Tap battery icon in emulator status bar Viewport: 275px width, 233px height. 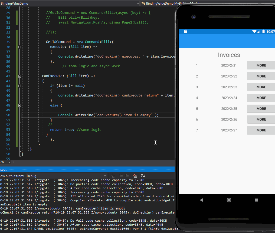[263, 32]
